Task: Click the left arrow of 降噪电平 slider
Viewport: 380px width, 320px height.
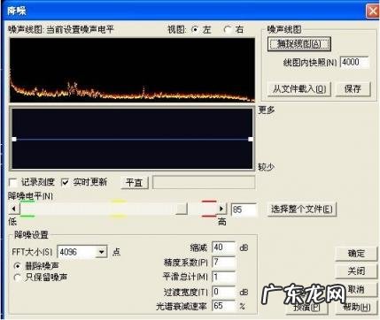Action: 14,210
